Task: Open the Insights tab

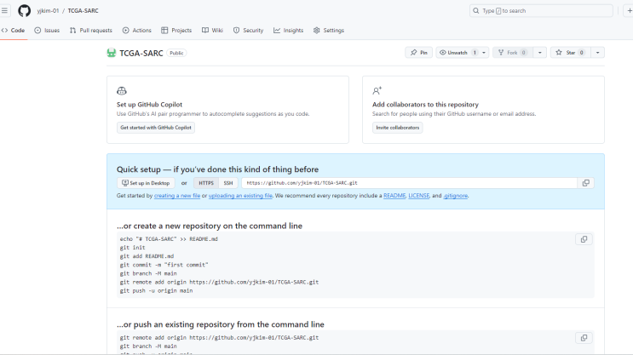Action: 289,30
